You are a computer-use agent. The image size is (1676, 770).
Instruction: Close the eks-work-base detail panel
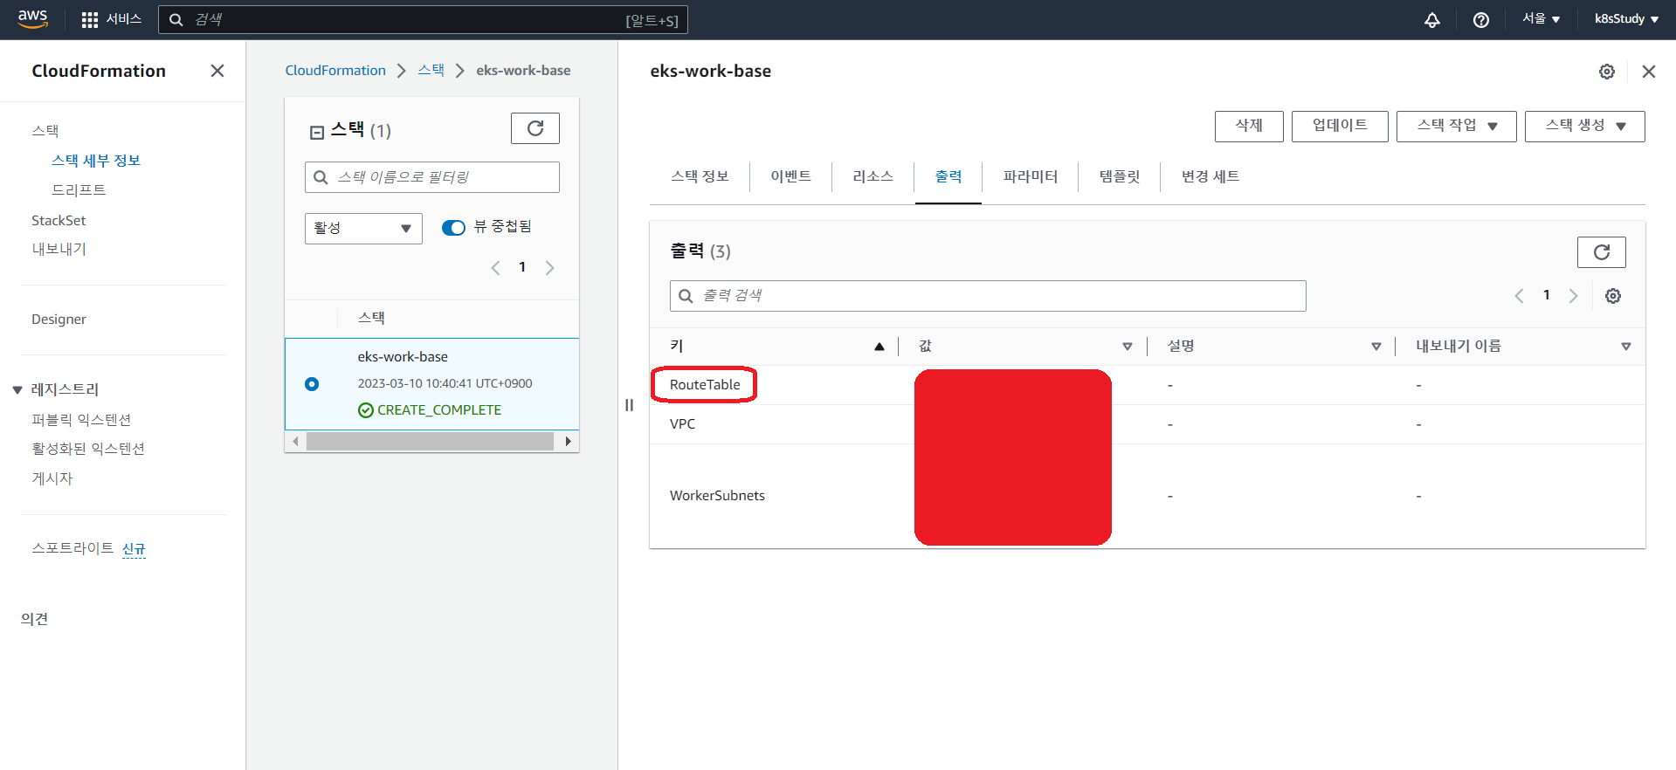click(x=1649, y=72)
